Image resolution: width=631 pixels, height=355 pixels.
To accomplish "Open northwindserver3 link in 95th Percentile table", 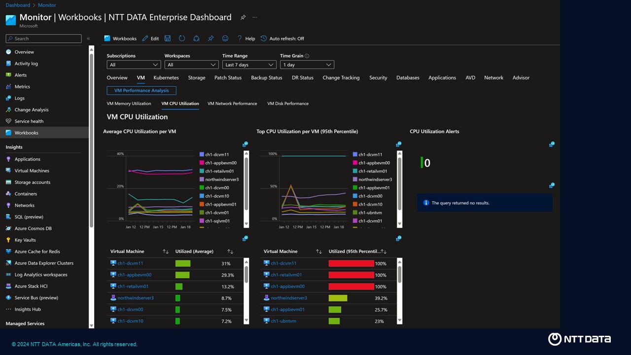I will 289,298.
